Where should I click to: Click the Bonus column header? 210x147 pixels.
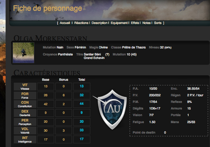(x=64, y=80)
